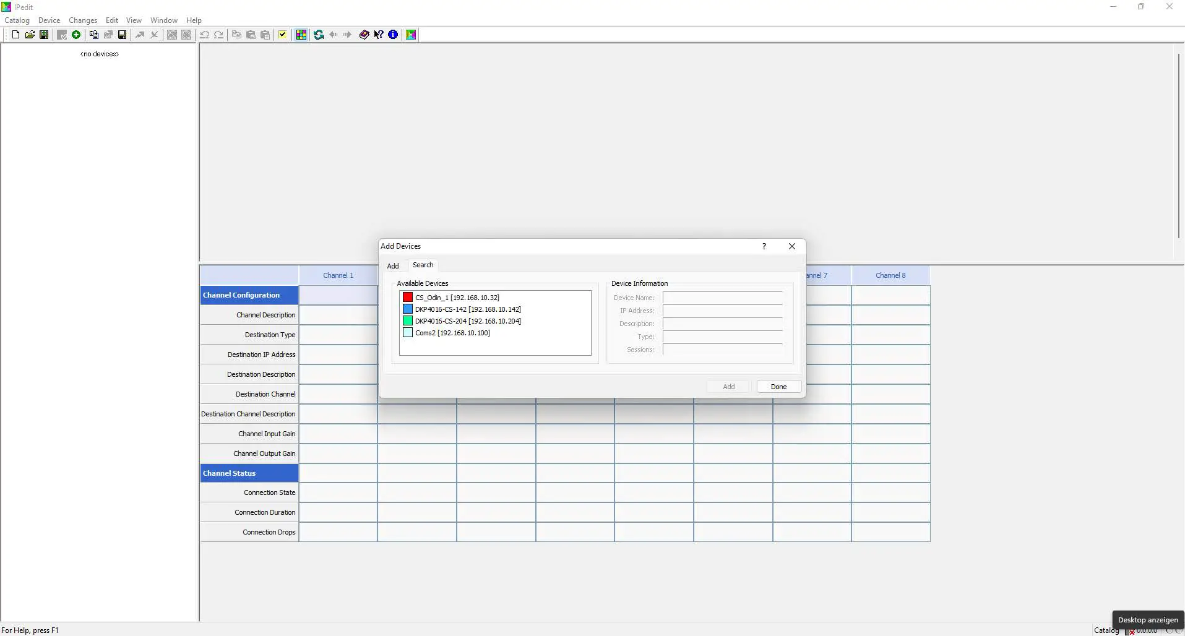Click the red X connection status icon
This screenshot has width=1185, height=636.
(x=1132, y=632)
